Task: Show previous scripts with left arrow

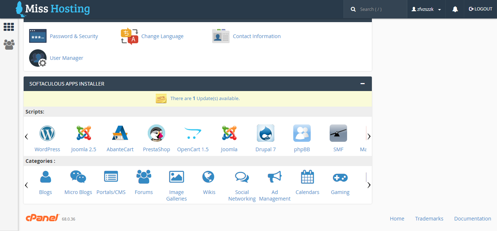Action: tap(26, 136)
